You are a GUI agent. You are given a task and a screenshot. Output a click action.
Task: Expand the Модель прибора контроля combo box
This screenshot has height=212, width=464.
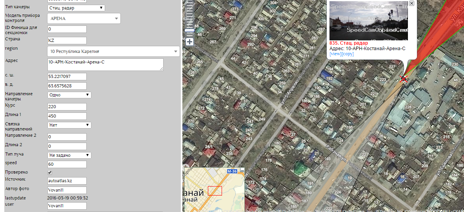84,18
